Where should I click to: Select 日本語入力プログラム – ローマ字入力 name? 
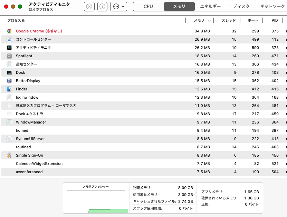46,106
